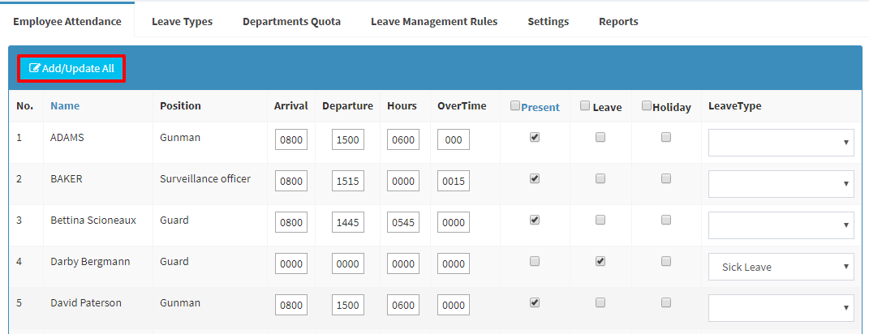Check the Holiday header checkbox

646,105
